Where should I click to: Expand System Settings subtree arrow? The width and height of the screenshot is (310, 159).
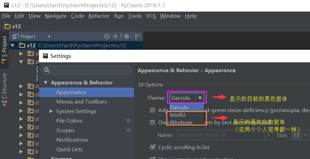tap(51, 111)
